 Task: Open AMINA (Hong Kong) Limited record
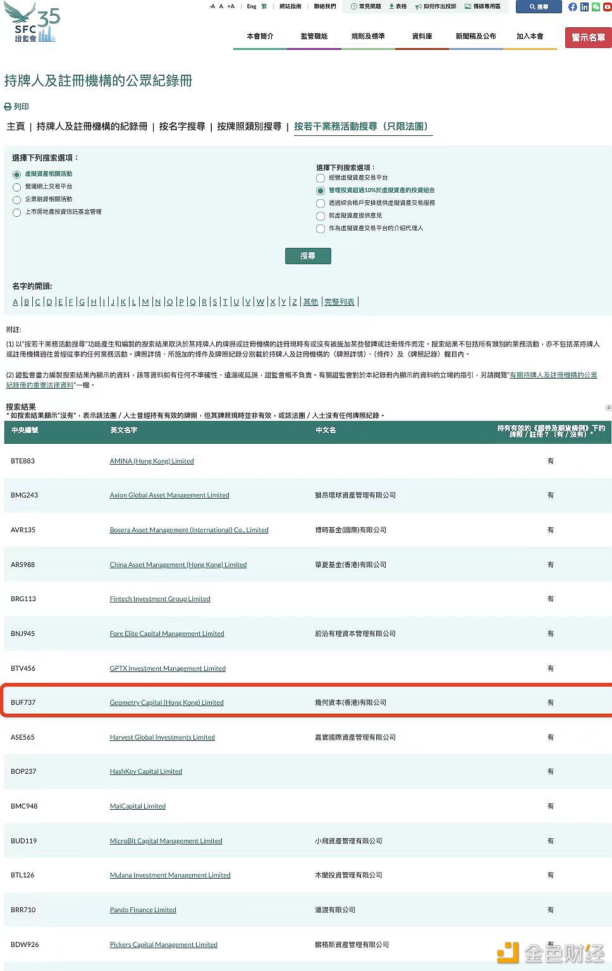(152, 461)
